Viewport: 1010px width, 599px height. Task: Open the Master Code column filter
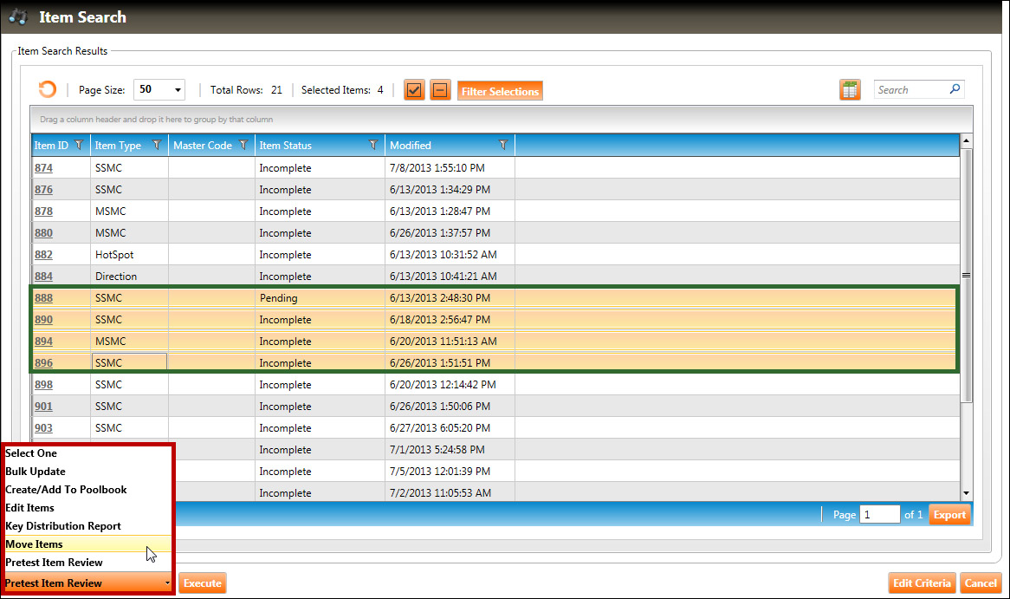(243, 146)
